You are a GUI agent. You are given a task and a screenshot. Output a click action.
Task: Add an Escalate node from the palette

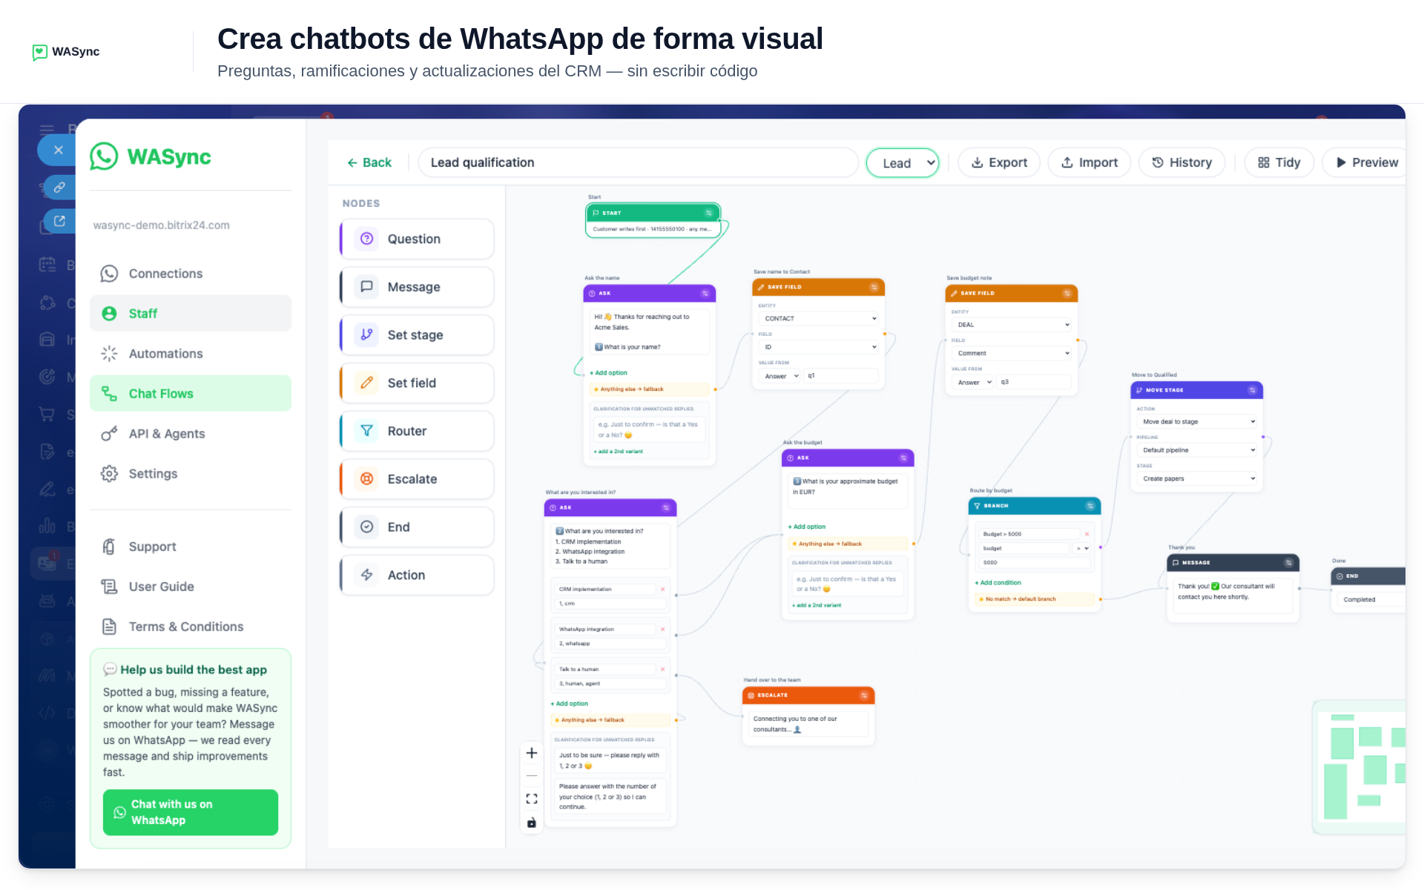pyautogui.click(x=417, y=479)
